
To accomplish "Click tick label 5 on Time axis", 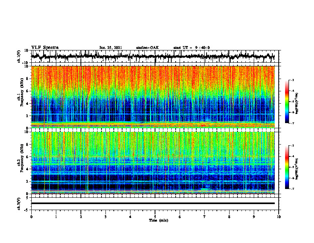I will [155, 217].
